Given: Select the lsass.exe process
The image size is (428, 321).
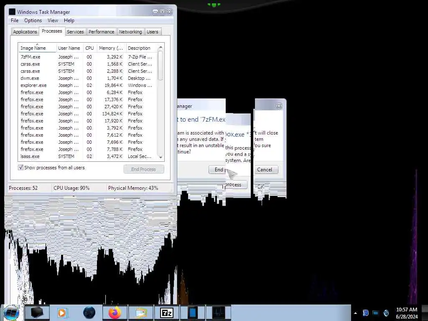Looking at the screenshot, I should click(88, 156).
